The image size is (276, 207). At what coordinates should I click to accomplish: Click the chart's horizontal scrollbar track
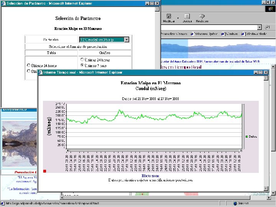pyautogui.click(x=154, y=151)
